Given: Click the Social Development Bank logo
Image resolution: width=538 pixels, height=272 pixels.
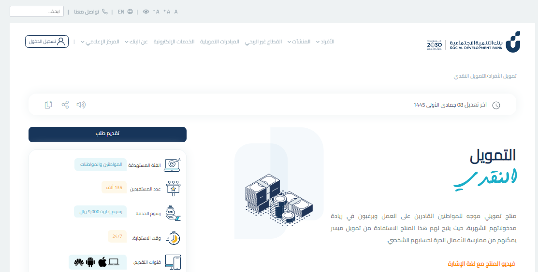Looking at the screenshot, I should pyautogui.click(x=473, y=42).
